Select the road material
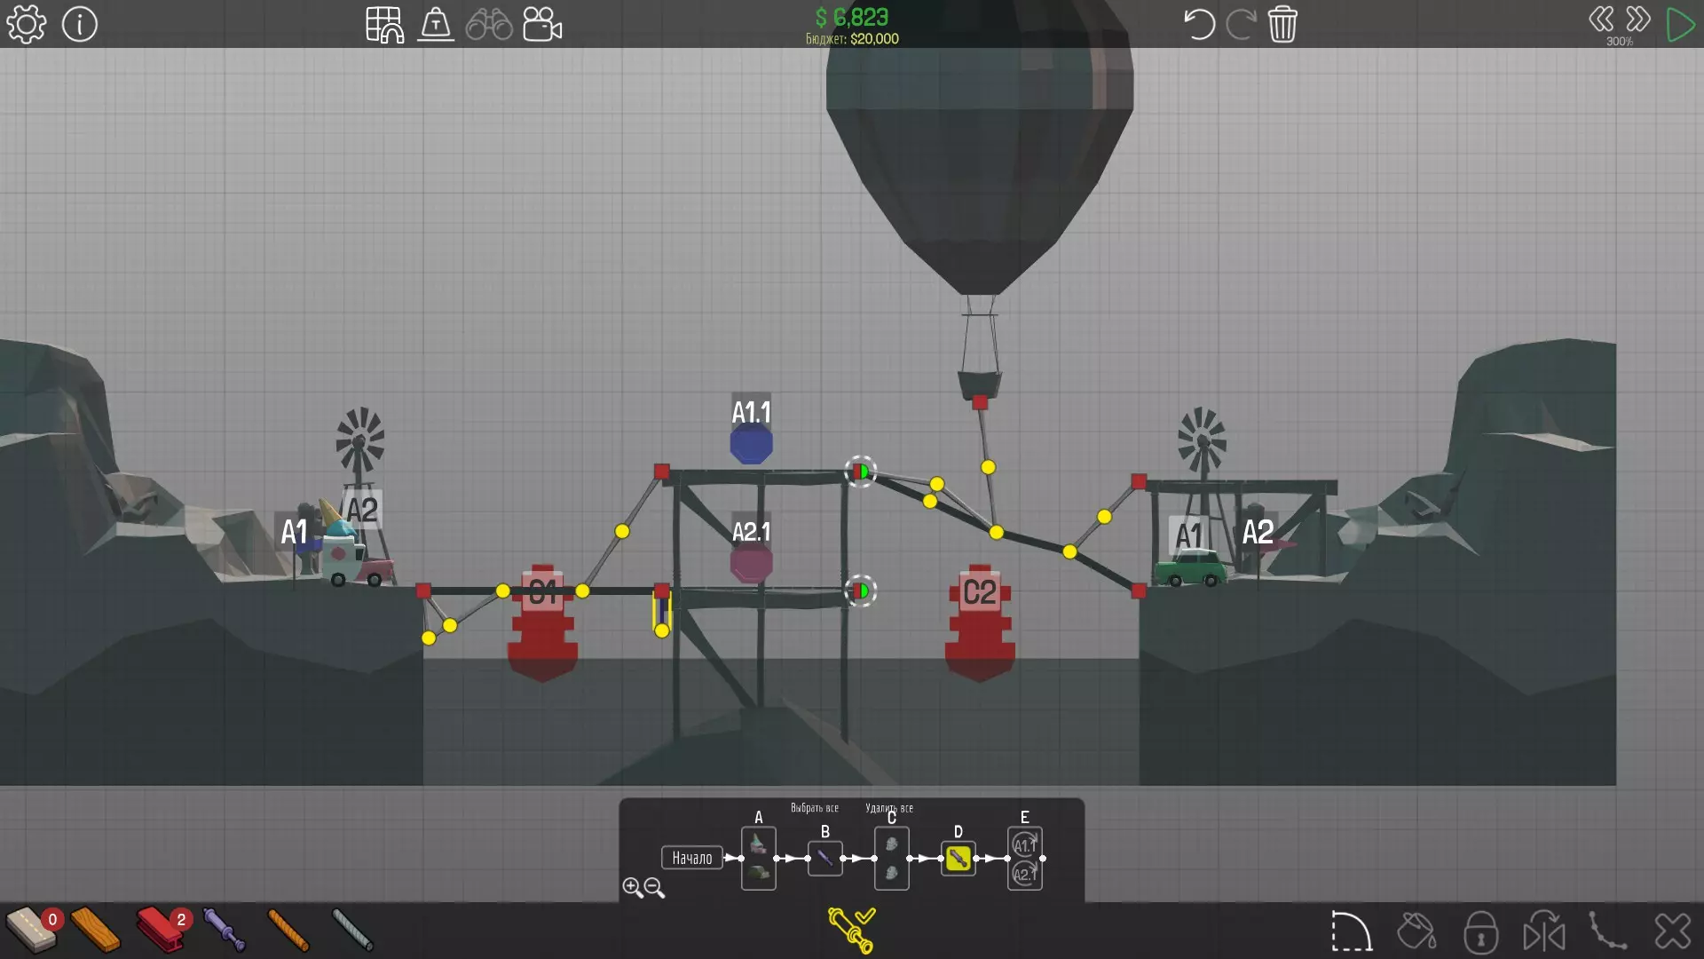Image resolution: width=1704 pixels, height=959 pixels. pyautogui.click(x=31, y=929)
